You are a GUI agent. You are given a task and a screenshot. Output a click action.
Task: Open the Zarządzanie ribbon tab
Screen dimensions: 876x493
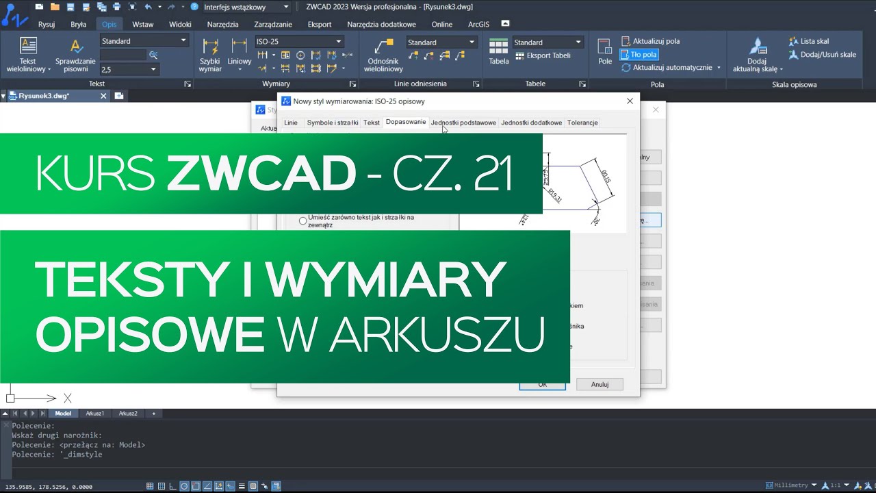click(x=273, y=24)
